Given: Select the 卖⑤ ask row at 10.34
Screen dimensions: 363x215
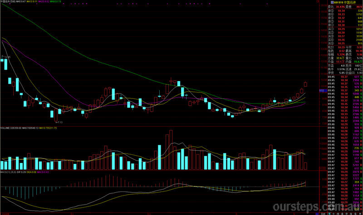Looking at the screenshot, I should click(345, 10).
